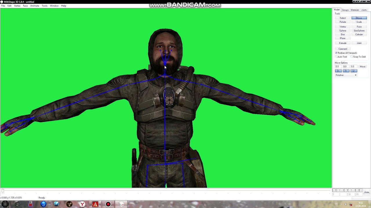
Task: Open the Animate menu
Action: tap(34, 6)
